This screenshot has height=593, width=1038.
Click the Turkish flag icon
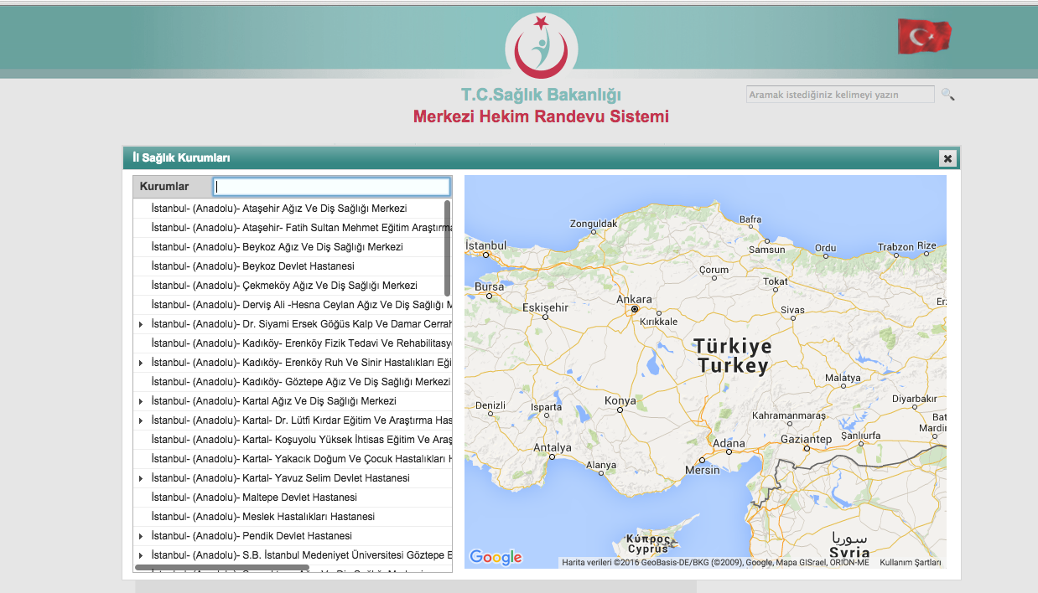tap(924, 37)
